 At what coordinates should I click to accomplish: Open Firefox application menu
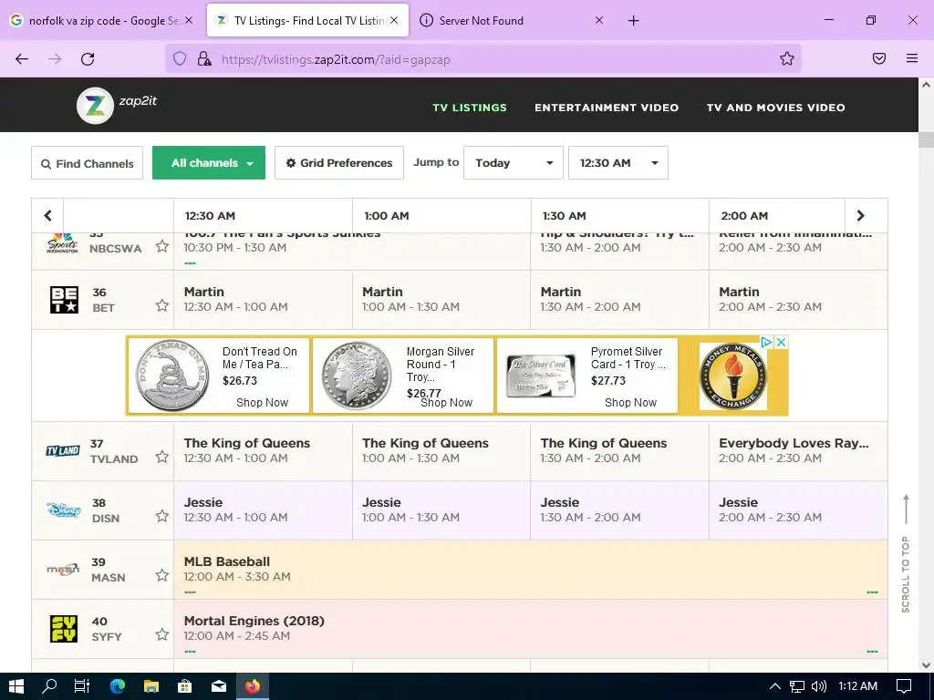pyautogui.click(x=912, y=58)
